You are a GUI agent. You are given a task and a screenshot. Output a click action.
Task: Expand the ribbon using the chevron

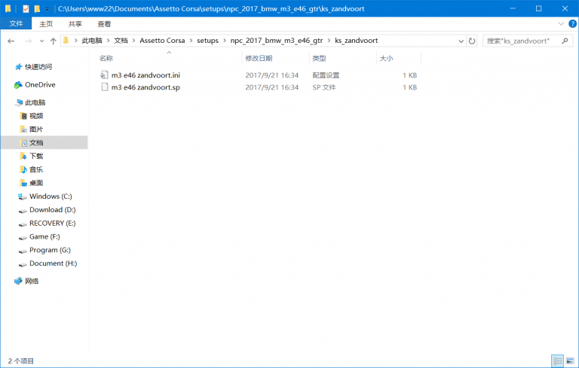(x=561, y=24)
